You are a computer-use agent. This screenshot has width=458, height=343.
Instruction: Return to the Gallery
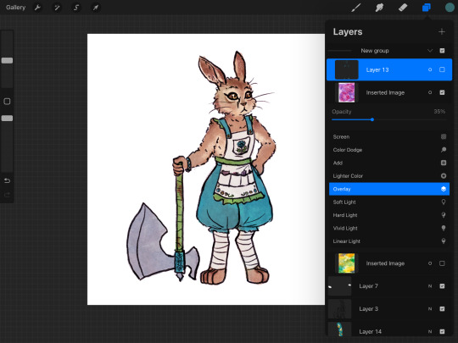tap(16, 8)
